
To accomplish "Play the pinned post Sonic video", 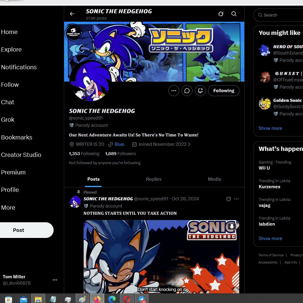I will (x=161, y=257).
